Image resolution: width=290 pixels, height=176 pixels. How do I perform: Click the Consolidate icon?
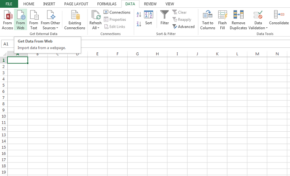[x=279, y=15]
